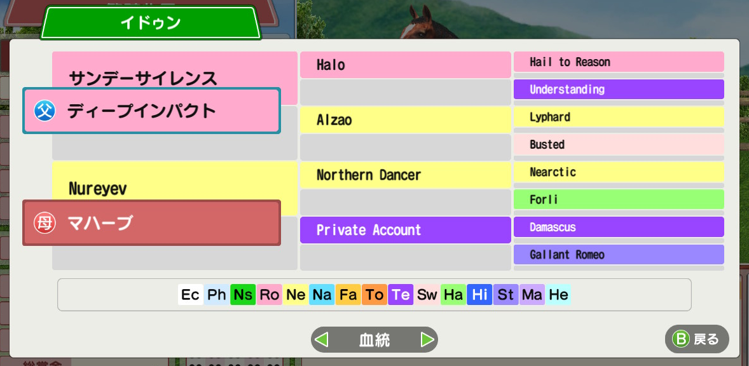Click the Te purple bloodline swatch

401,295
